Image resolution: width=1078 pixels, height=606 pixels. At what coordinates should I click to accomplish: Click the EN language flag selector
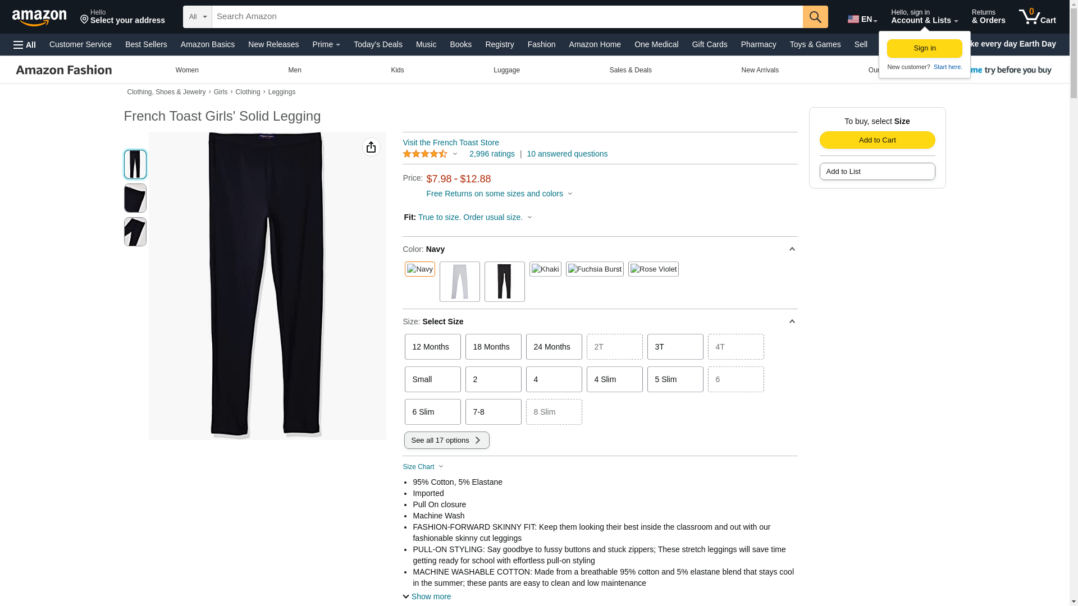[x=862, y=19]
